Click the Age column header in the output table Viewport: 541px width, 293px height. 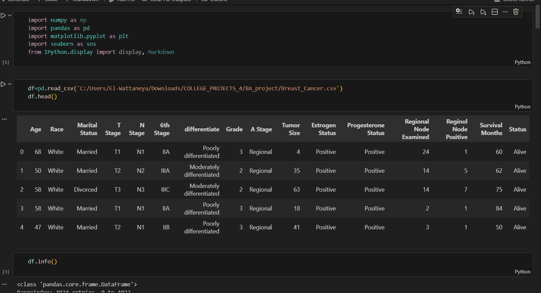point(35,129)
